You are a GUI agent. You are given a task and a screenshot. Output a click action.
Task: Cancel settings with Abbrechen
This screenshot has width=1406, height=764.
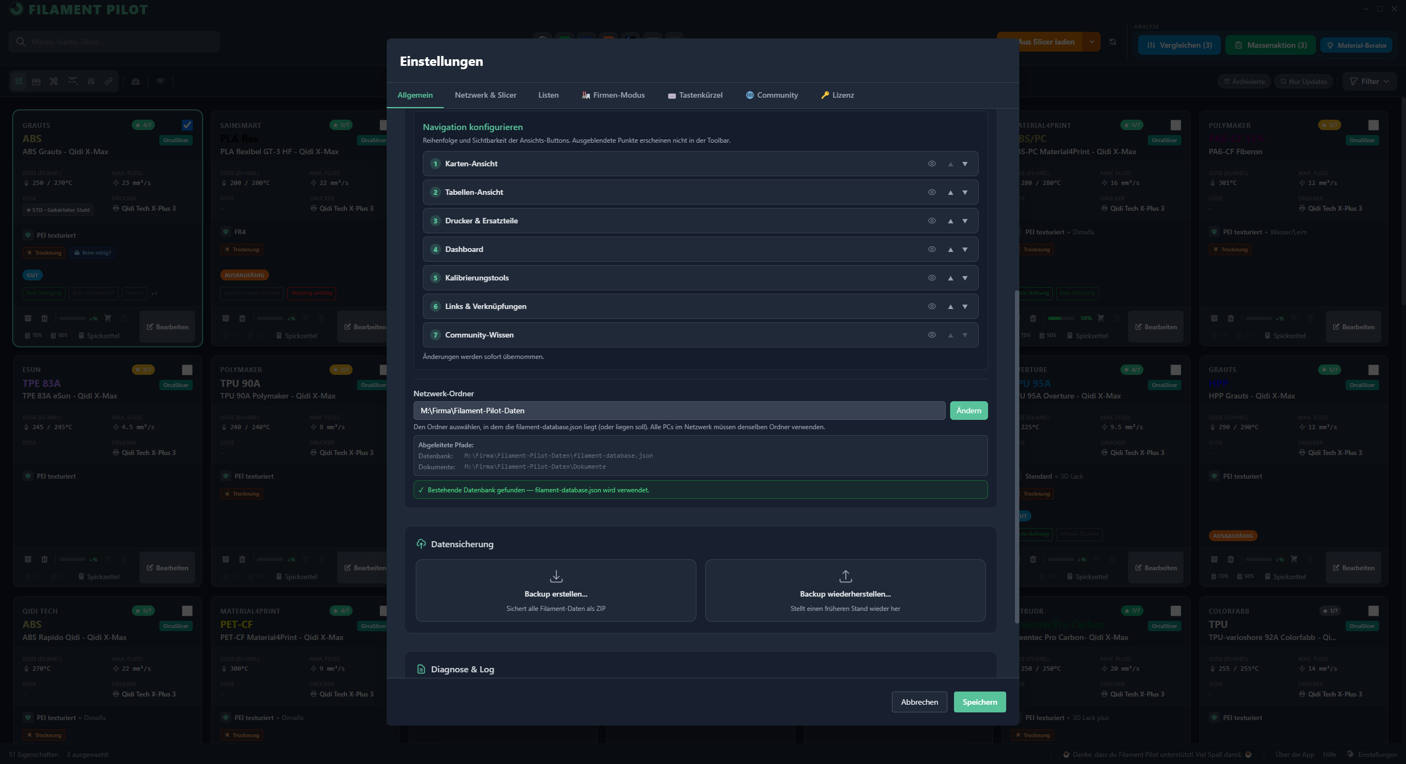919,702
